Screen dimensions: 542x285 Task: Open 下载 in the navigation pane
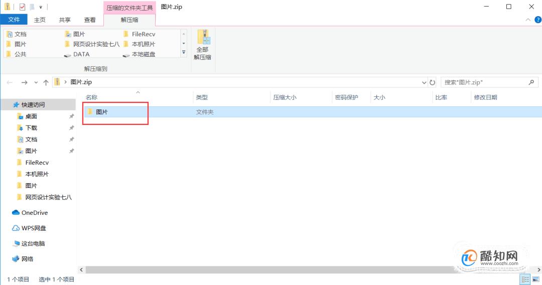[x=31, y=128]
